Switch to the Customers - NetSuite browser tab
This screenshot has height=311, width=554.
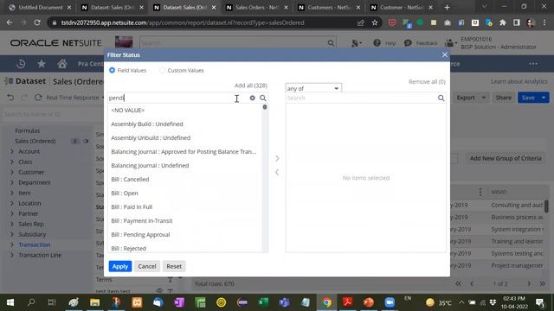[x=329, y=8]
